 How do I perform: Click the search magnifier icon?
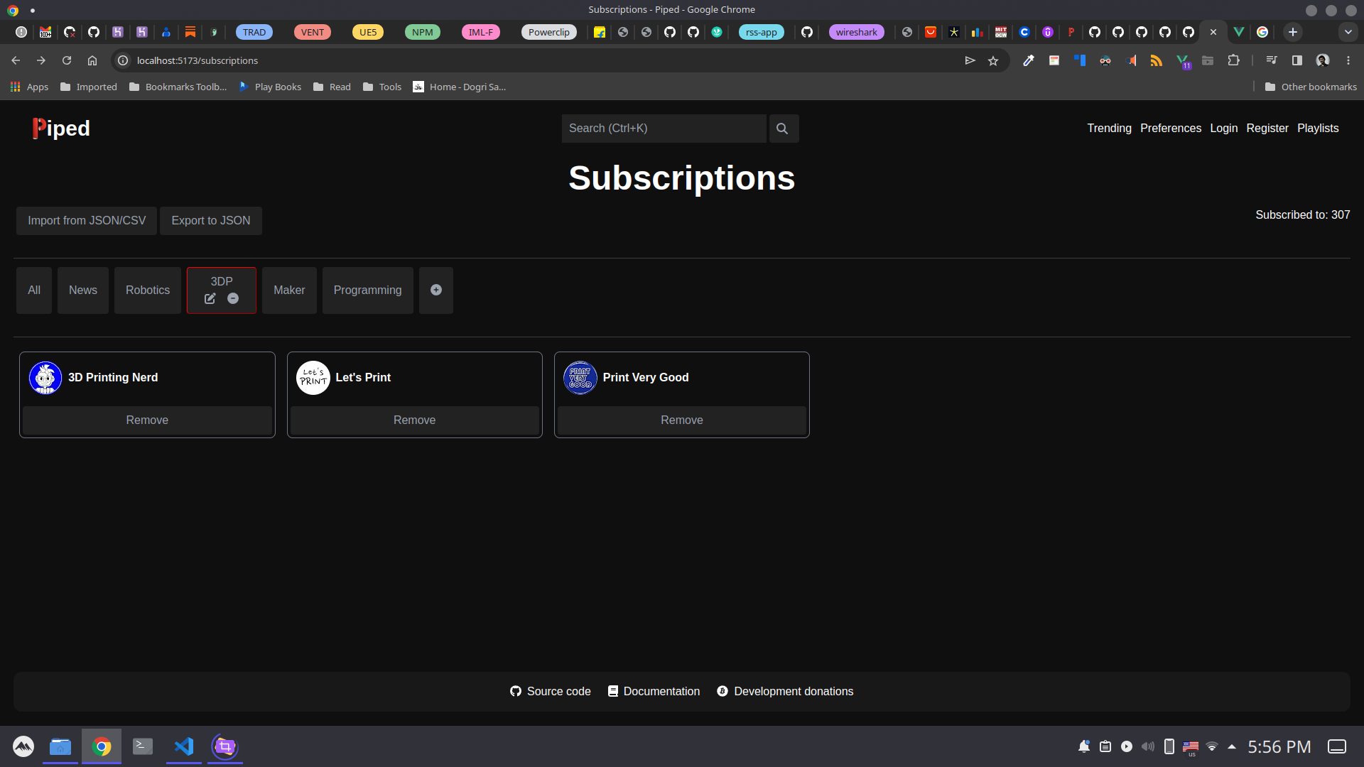[x=783, y=129]
